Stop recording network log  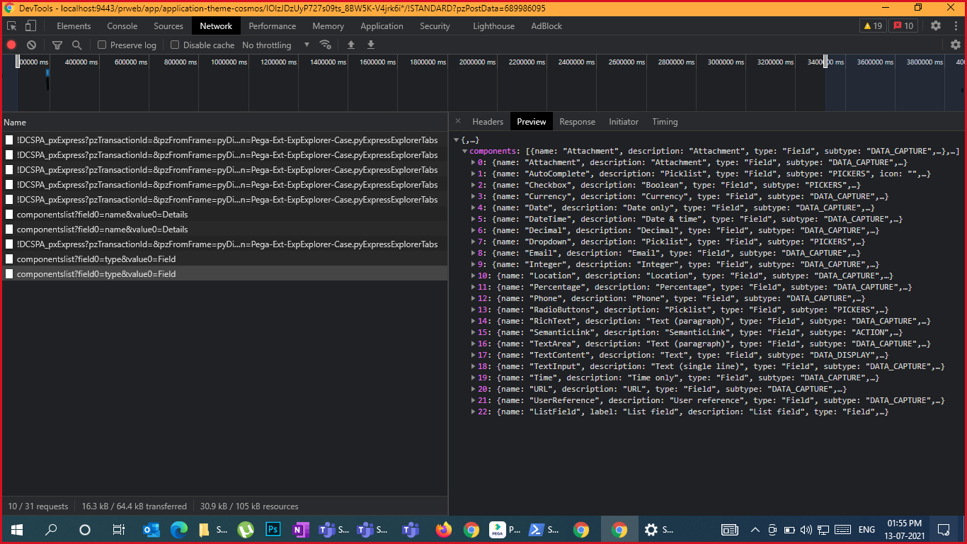[11, 44]
